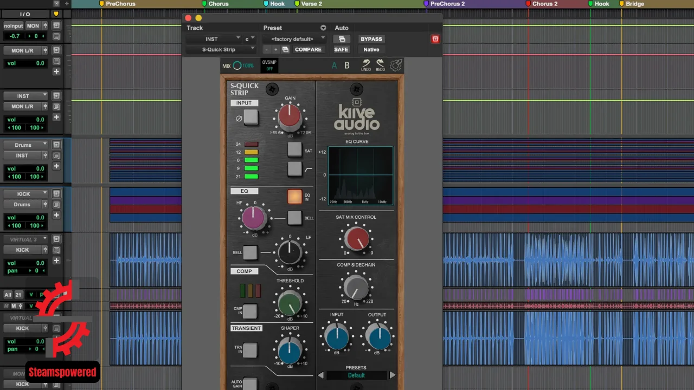The image size is (694, 390).
Task: Click the plugin Redo arrow icon
Action: (x=381, y=64)
